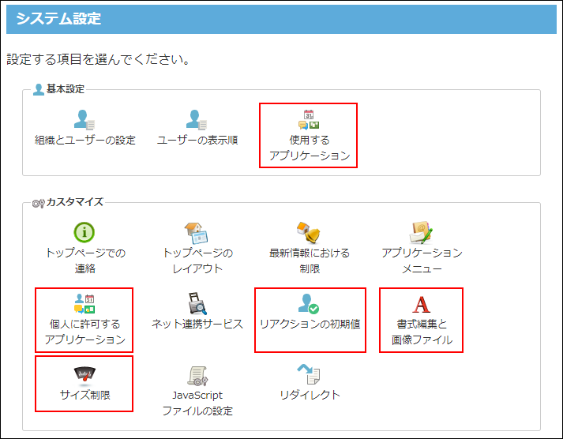This screenshot has height=439, width=563.
Task: Open the ネット連携サービス text link
Action: [x=197, y=325]
